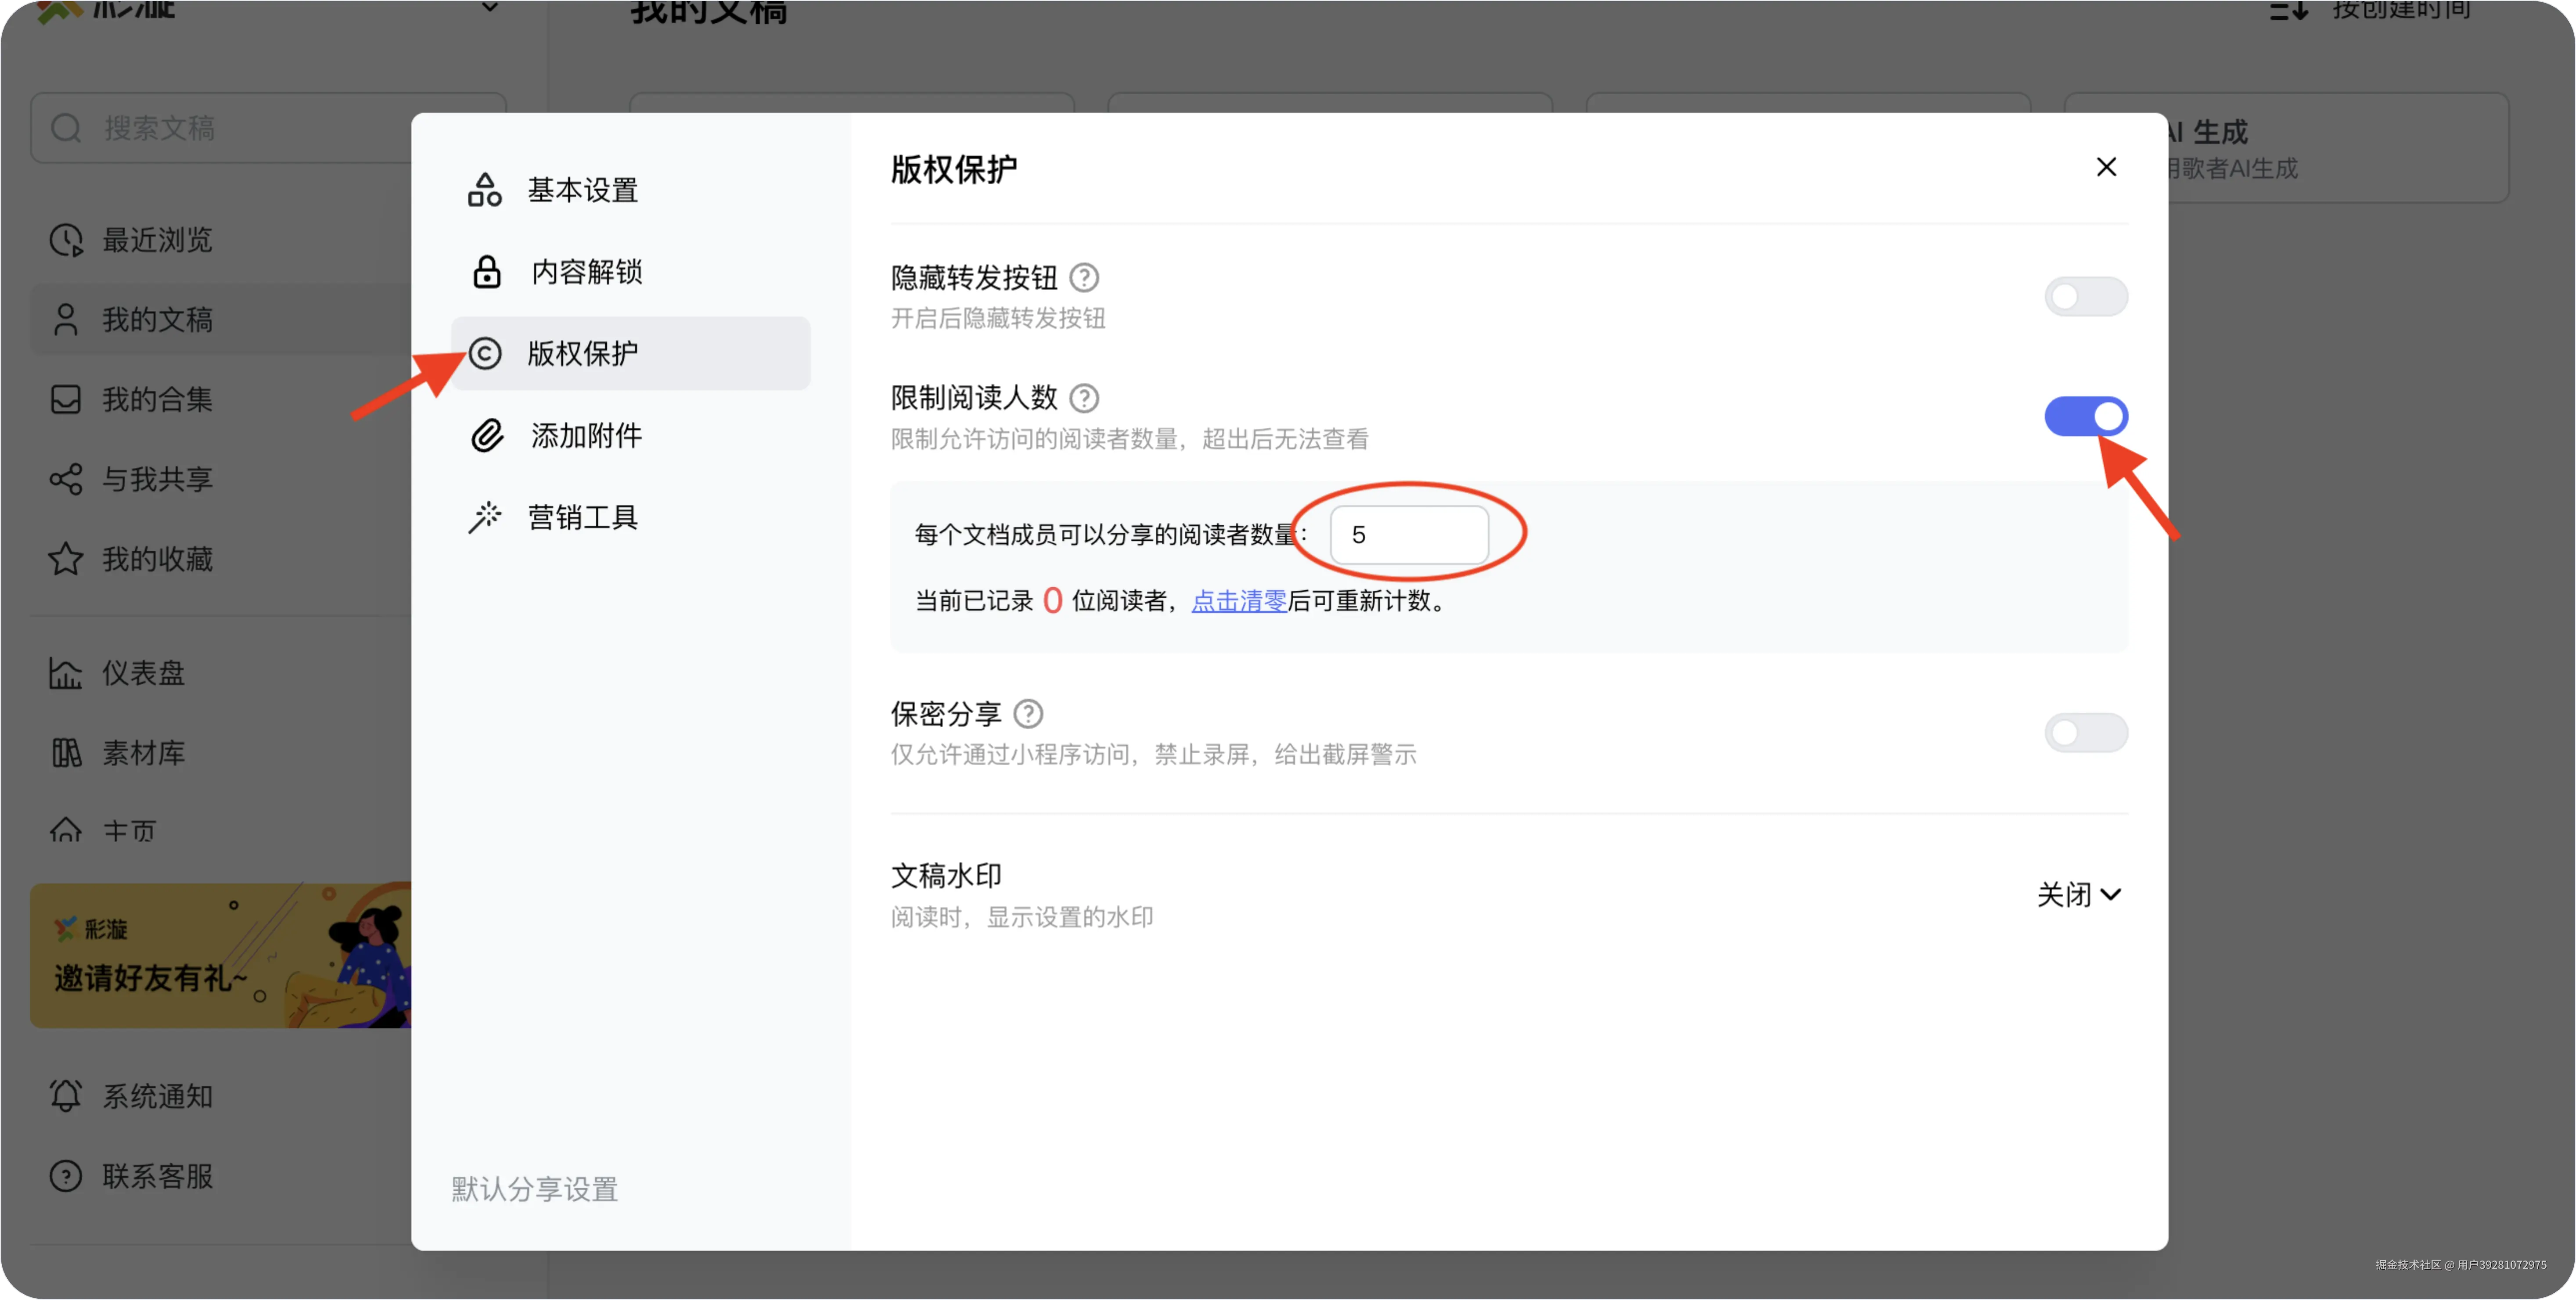
Task: Open 基本设置 shapes icon
Action: [485, 190]
